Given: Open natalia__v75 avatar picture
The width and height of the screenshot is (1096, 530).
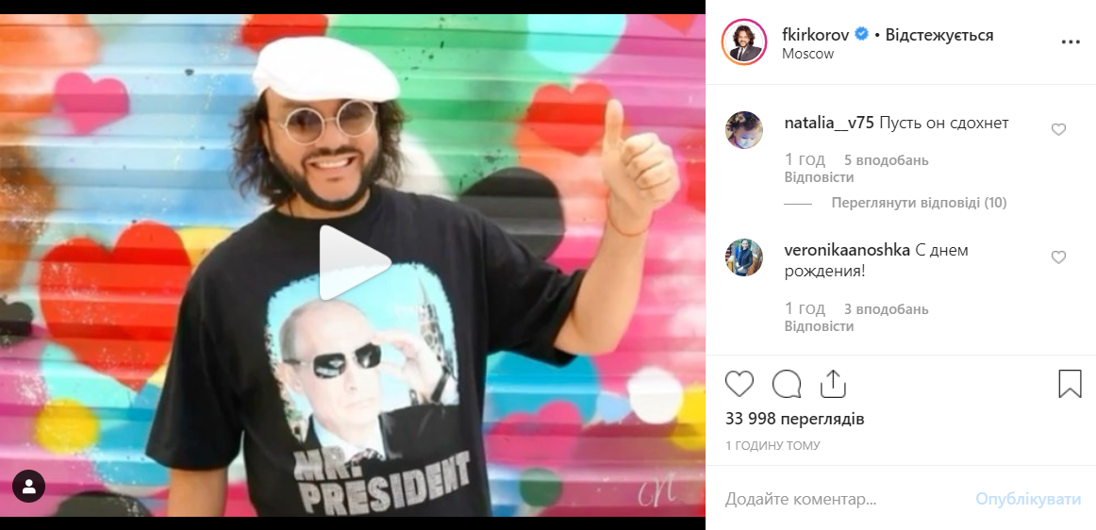Looking at the screenshot, I should pyautogui.click(x=743, y=130).
